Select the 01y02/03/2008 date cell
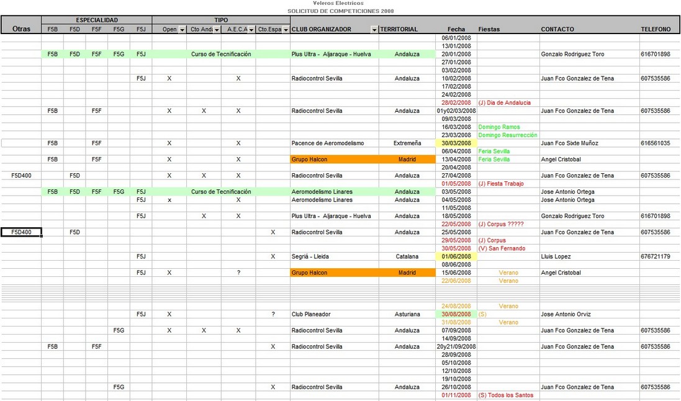 point(456,110)
